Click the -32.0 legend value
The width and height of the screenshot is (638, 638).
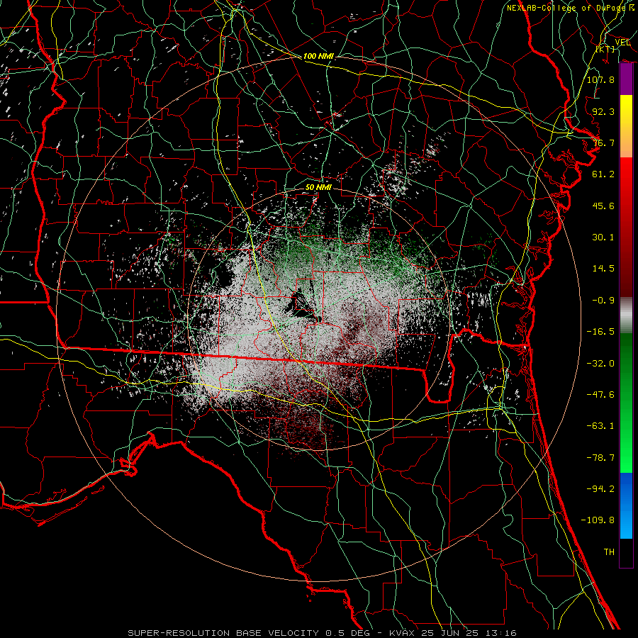click(x=600, y=364)
